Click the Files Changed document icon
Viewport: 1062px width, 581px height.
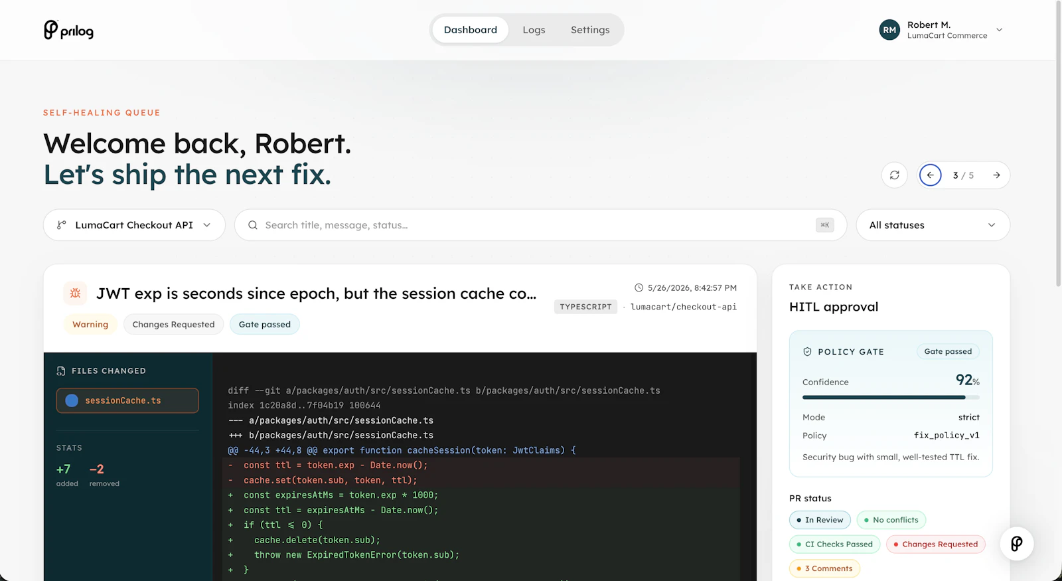tap(61, 371)
